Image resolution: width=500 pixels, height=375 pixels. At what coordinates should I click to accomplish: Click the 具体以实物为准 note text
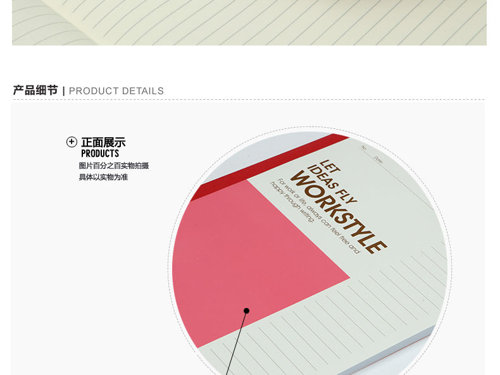(103, 177)
